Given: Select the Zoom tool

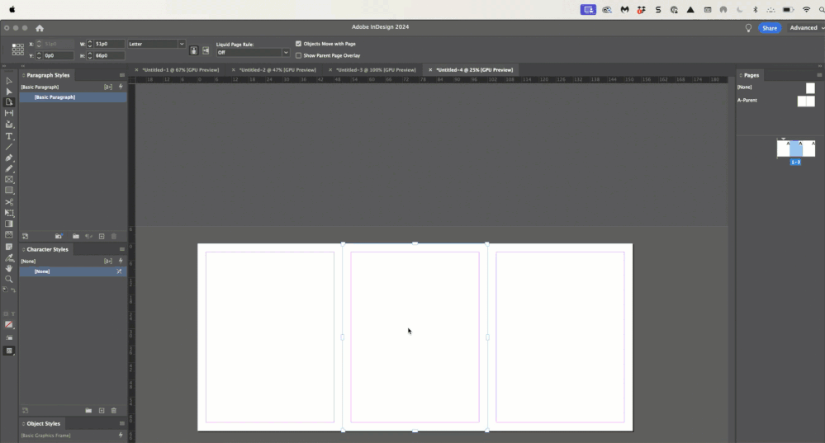Looking at the screenshot, I should (9, 279).
